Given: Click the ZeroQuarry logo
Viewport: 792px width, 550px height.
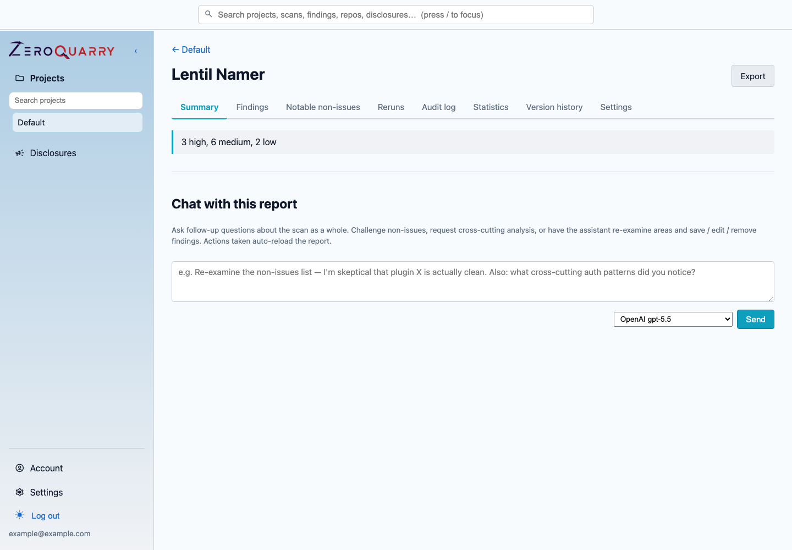Looking at the screenshot, I should [62, 51].
